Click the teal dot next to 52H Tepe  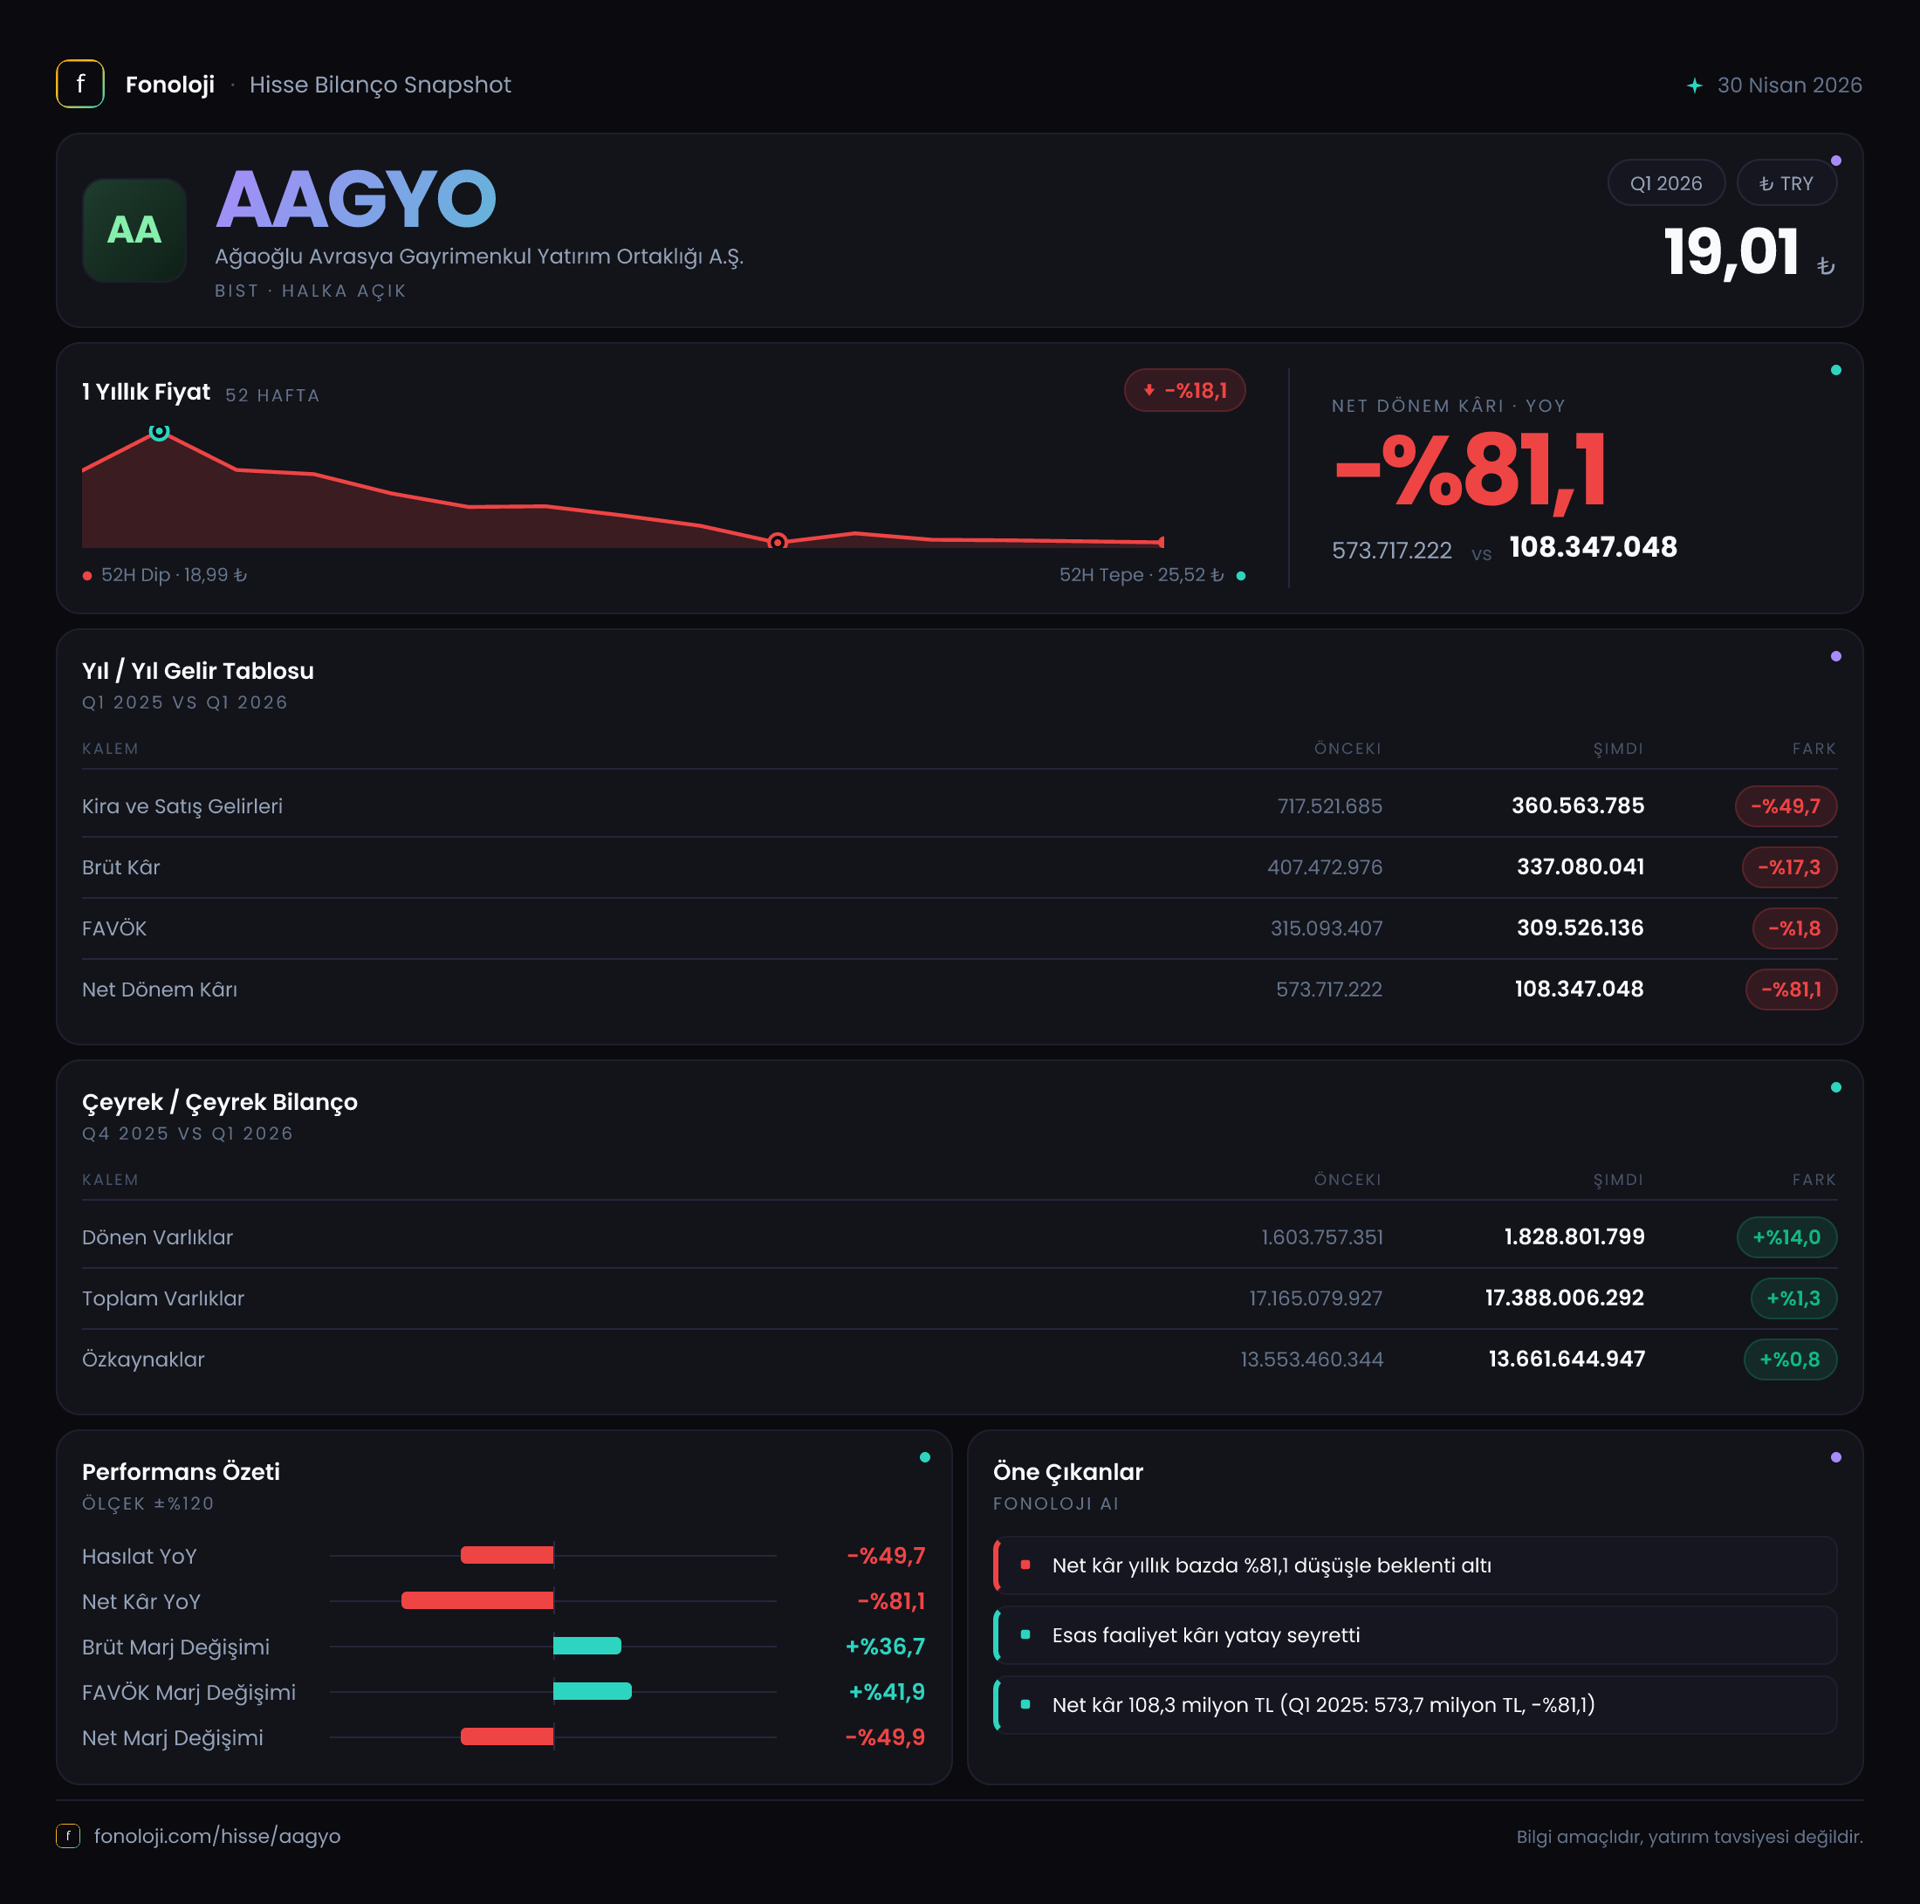(x=1240, y=575)
